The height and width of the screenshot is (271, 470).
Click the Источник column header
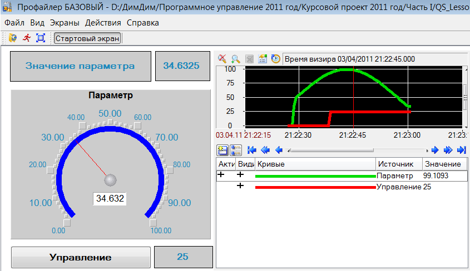399,164
